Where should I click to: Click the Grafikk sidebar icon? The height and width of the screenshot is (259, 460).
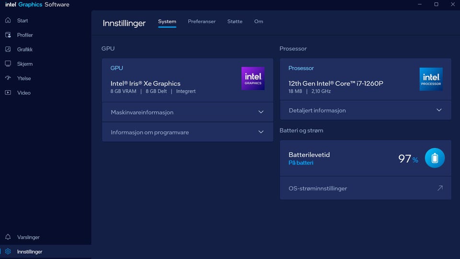(x=8, y=49)
